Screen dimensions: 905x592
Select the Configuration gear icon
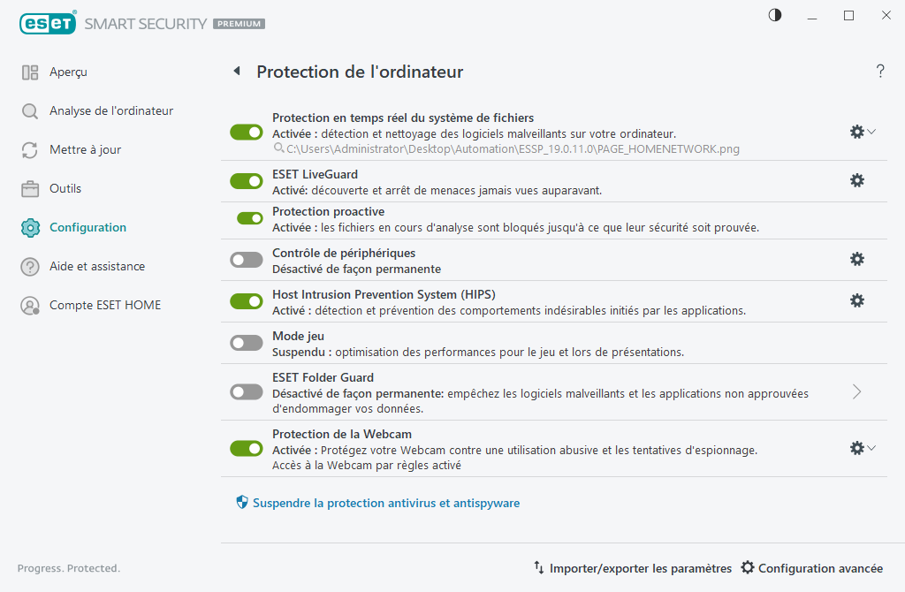(29, 227)
